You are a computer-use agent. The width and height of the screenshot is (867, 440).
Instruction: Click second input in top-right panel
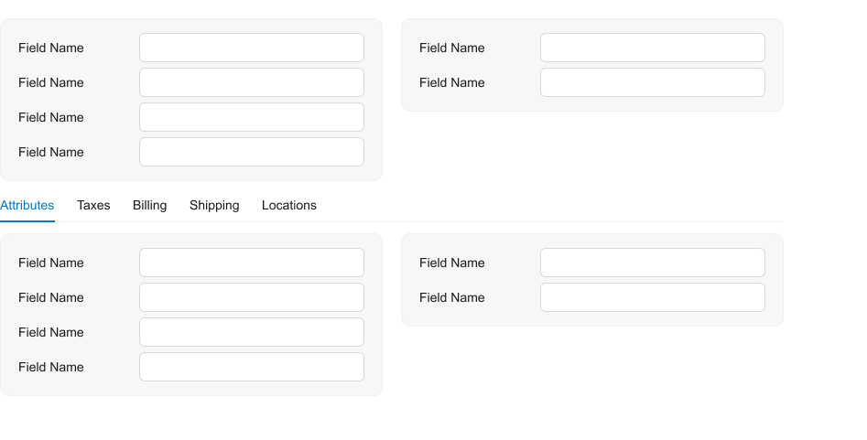[x=653, y=82]
